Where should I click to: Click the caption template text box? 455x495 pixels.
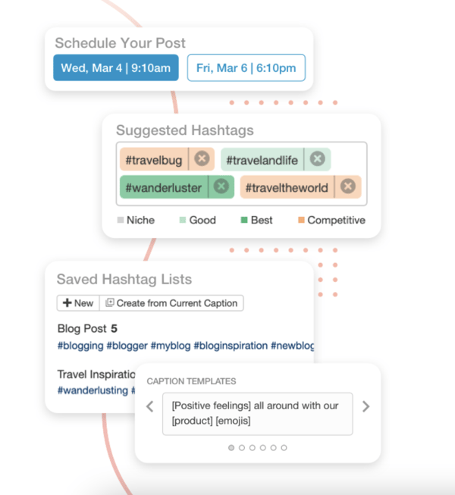tap(258, 412)
